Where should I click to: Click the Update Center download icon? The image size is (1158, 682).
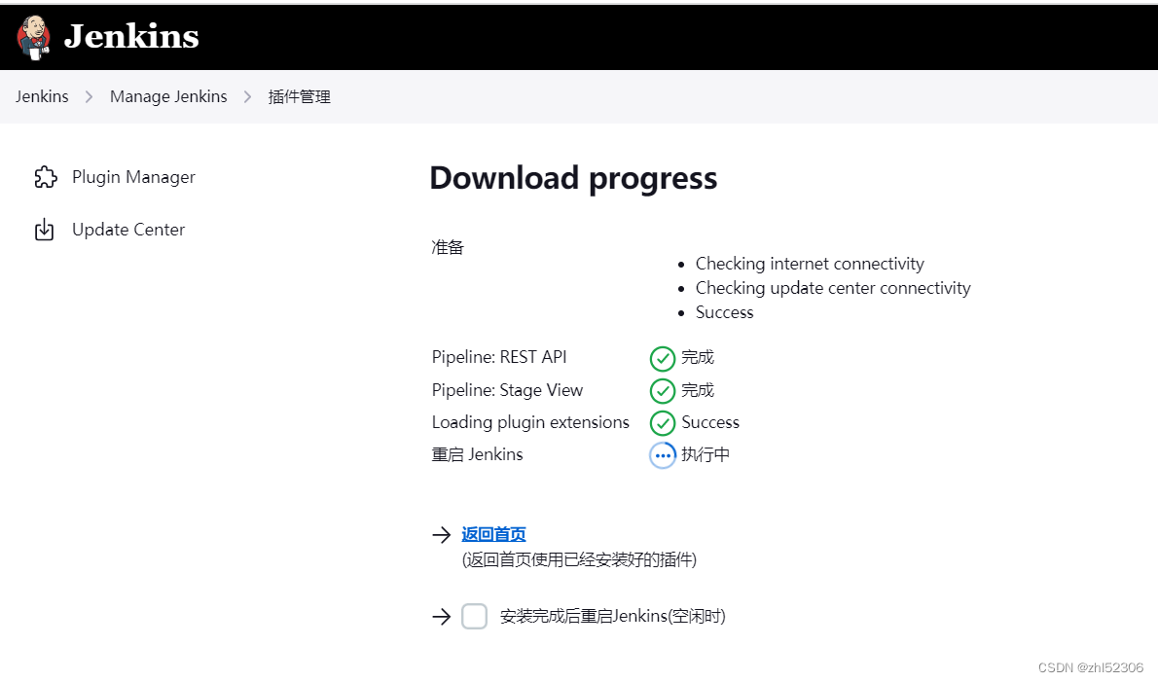point(45,230)
